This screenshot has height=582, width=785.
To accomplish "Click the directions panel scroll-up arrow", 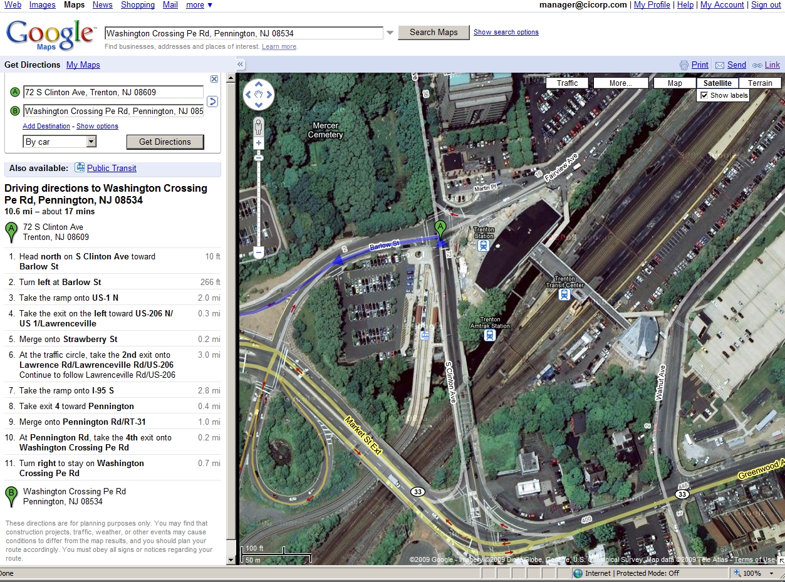I will (x=231, y=79).
